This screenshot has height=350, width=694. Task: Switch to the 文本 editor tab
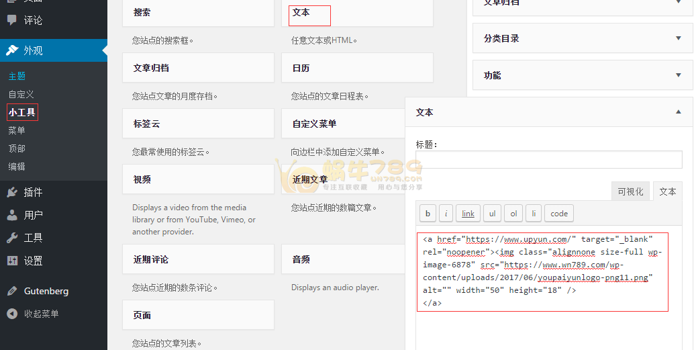tap(668, 191)
